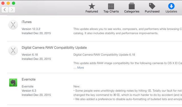Go back with the left chevron button
The height and width of the screenshot is (107, 182).
point(5,10)
